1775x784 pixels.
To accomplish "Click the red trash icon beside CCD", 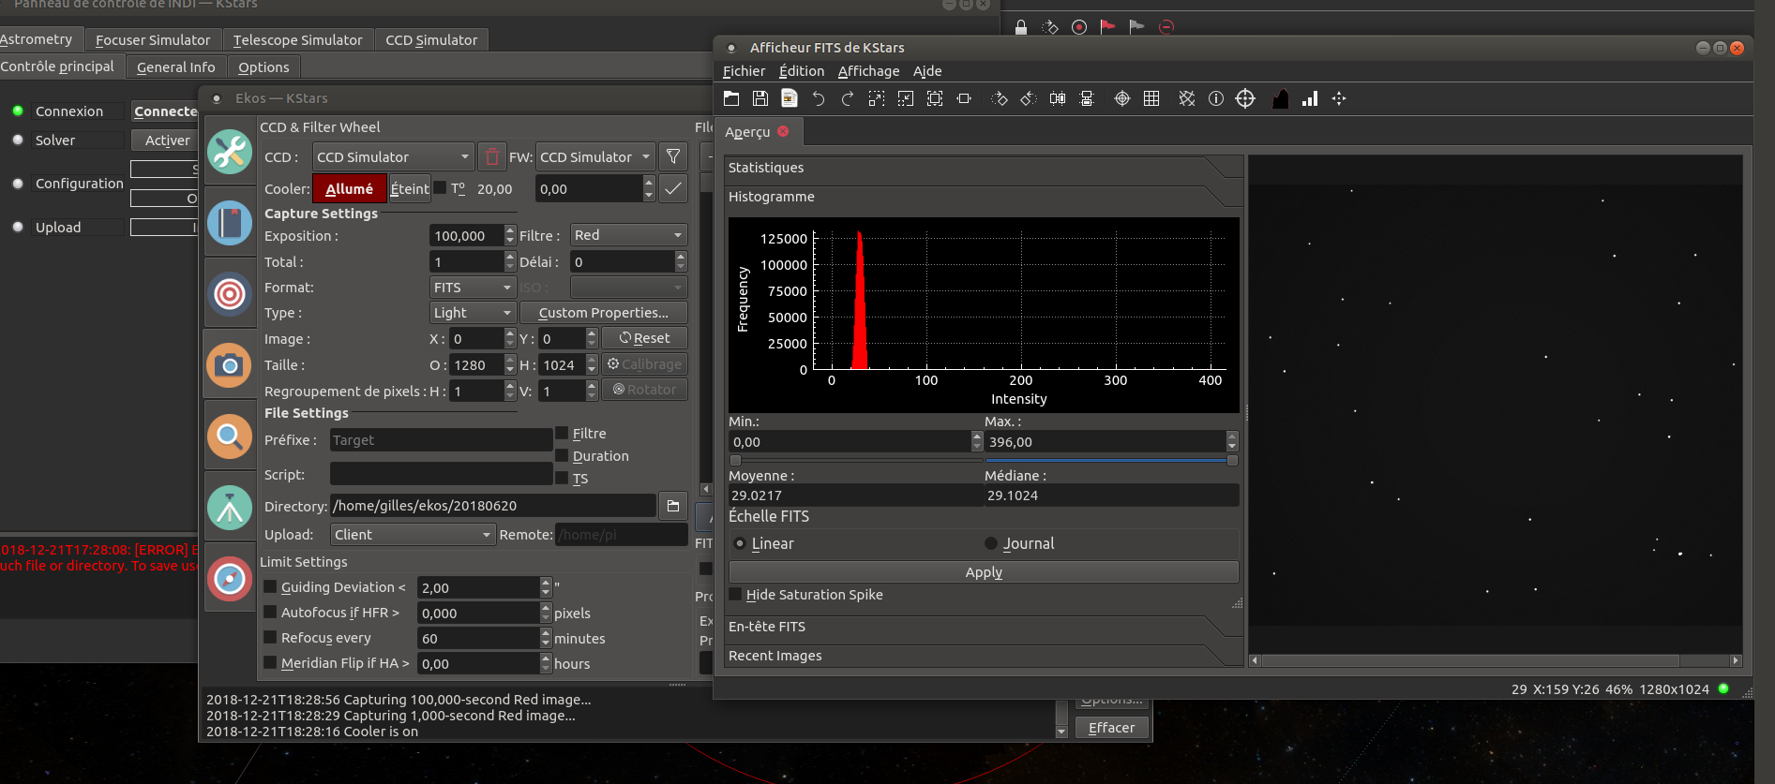I will coord(491,156).
